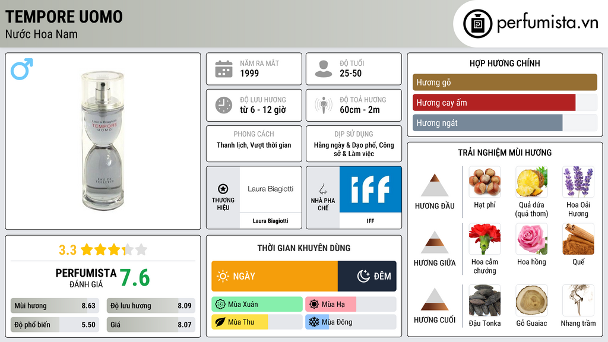Click the IFF label under the logo
608x342 pixels.
pos(370,221)
